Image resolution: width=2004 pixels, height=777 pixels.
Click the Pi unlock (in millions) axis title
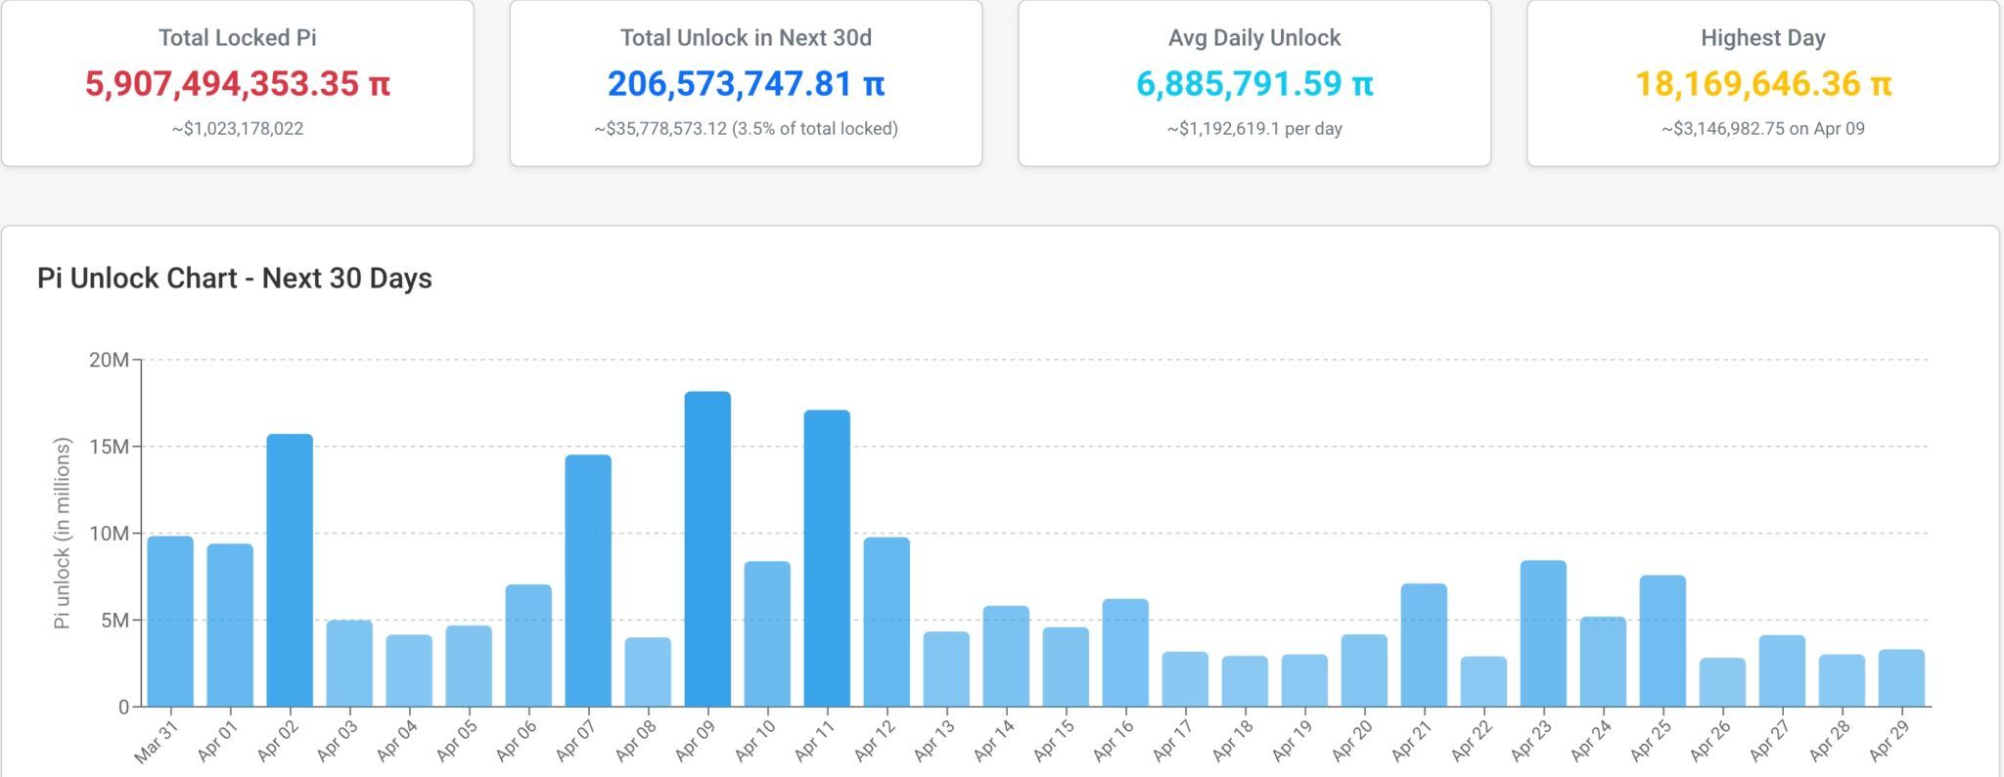point(62,534)
